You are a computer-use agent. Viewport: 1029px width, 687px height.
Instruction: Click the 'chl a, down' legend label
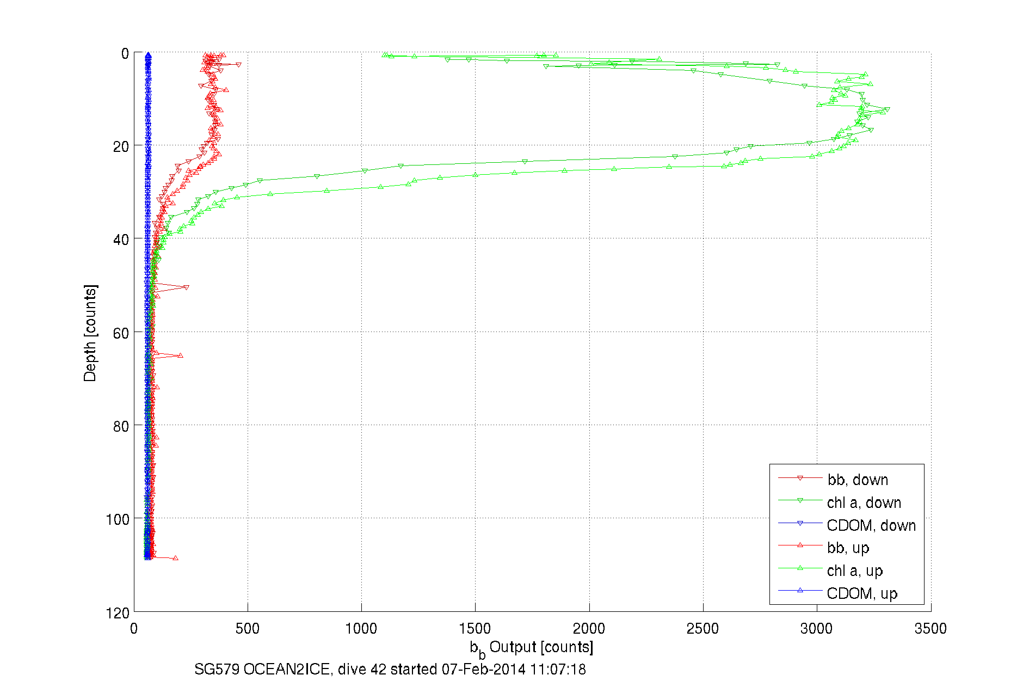[864, 502]
